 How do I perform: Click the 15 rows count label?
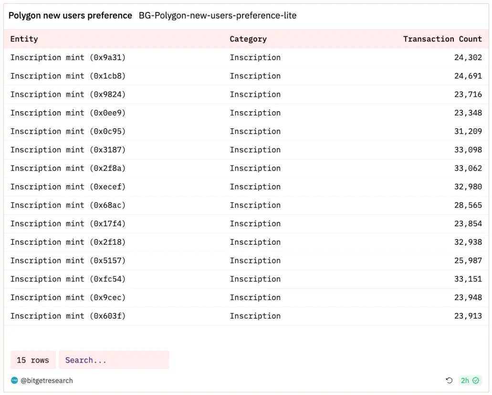pyautogui.click(x=33, y=360)
